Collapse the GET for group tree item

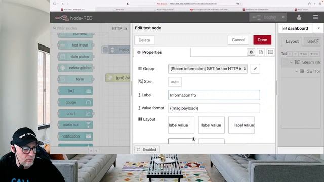pos(296,71)
